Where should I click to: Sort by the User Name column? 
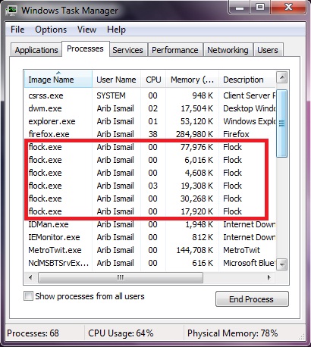(x=116, y=80)
